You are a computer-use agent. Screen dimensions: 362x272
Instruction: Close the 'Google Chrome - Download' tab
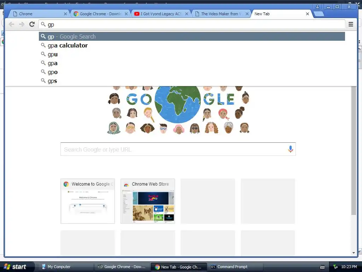[x=126, y=14]
